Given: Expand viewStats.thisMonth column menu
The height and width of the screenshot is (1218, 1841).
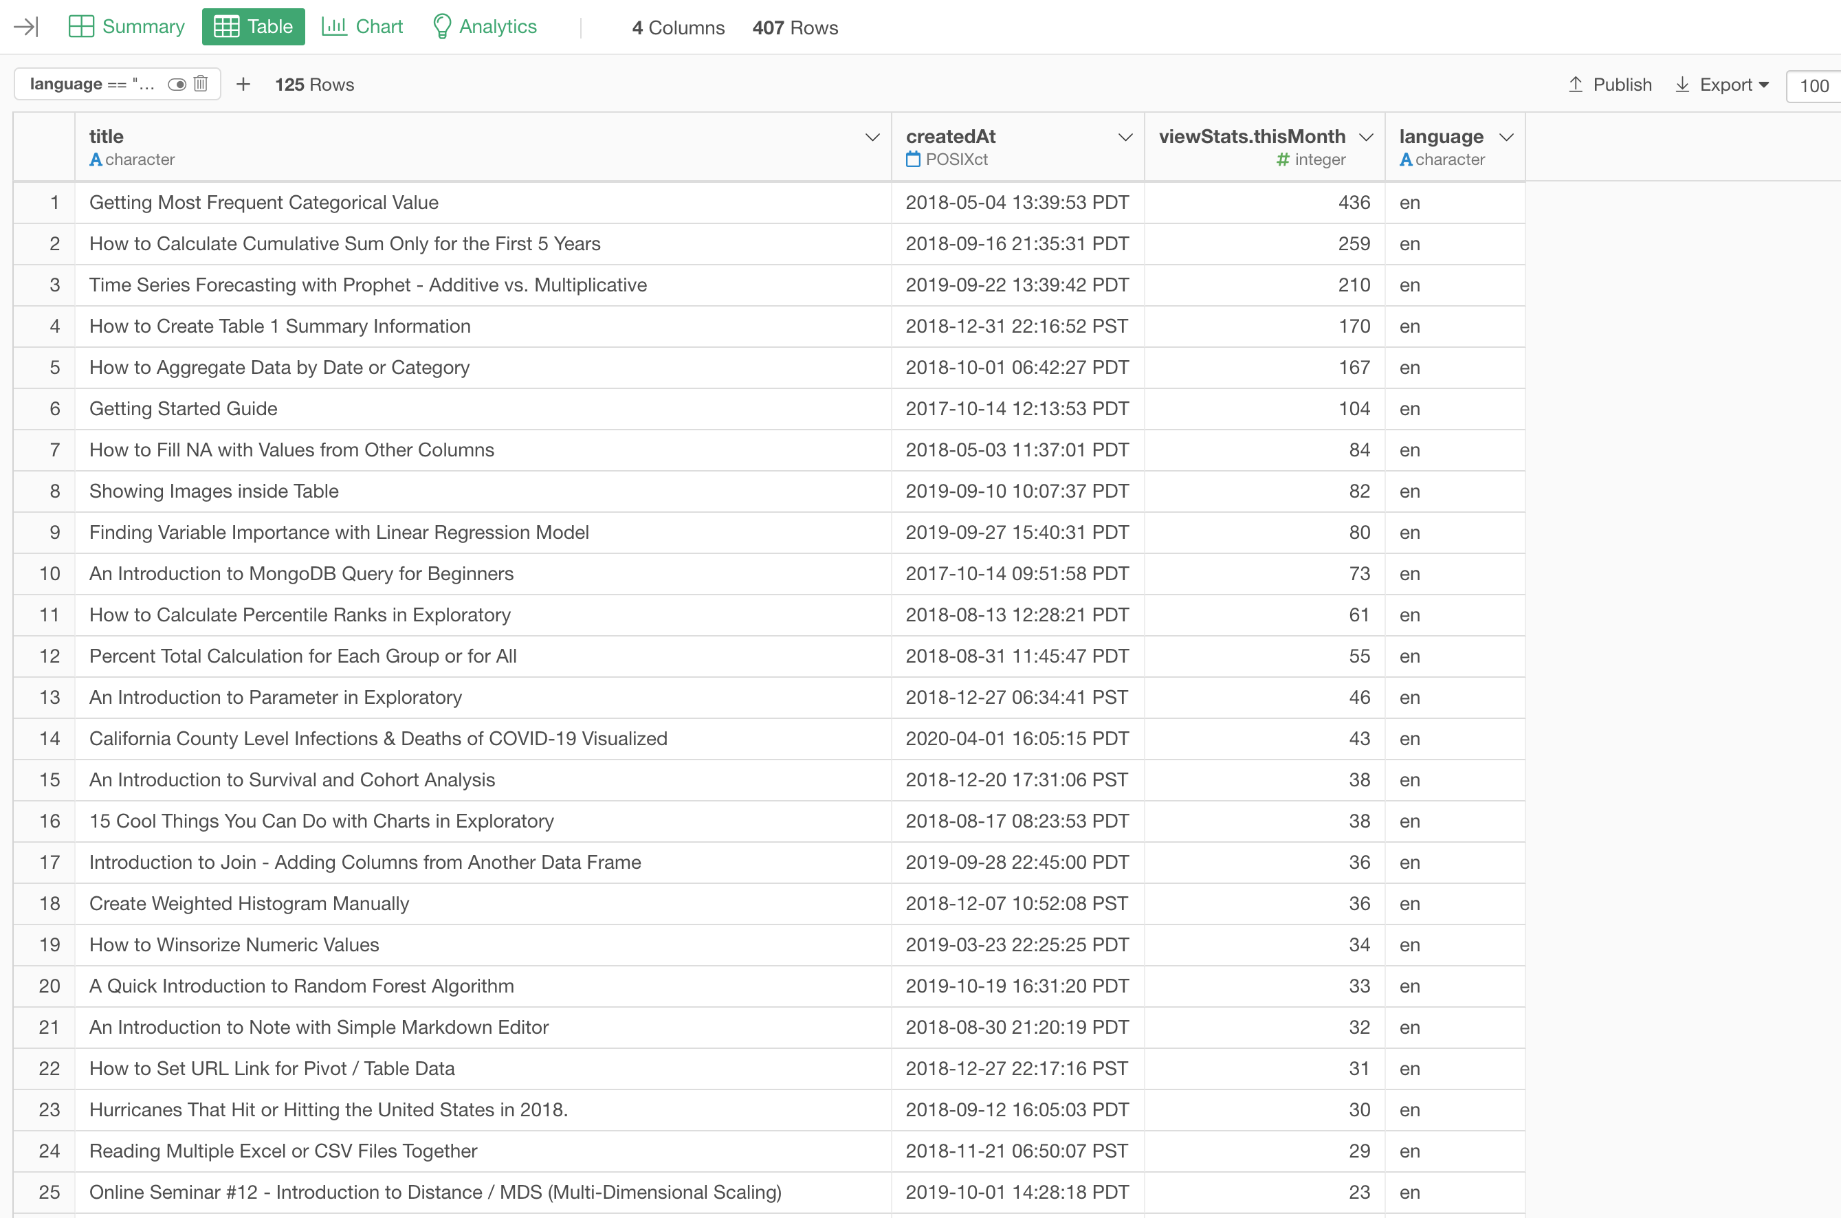Looking at the screenshot, I should point(1365,137).
